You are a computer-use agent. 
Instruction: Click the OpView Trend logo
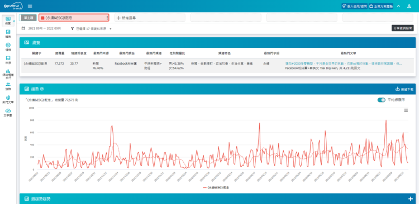click(13, 6)
